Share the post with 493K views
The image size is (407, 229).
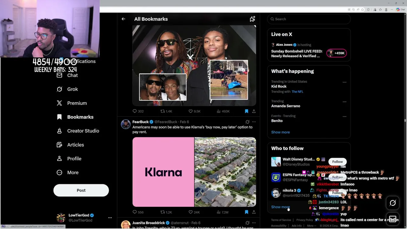254,111
